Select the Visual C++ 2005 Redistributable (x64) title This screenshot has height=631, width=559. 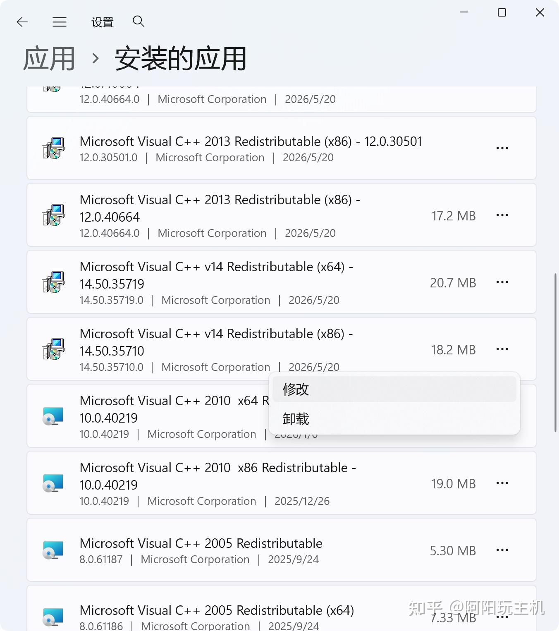coord(217,610)
